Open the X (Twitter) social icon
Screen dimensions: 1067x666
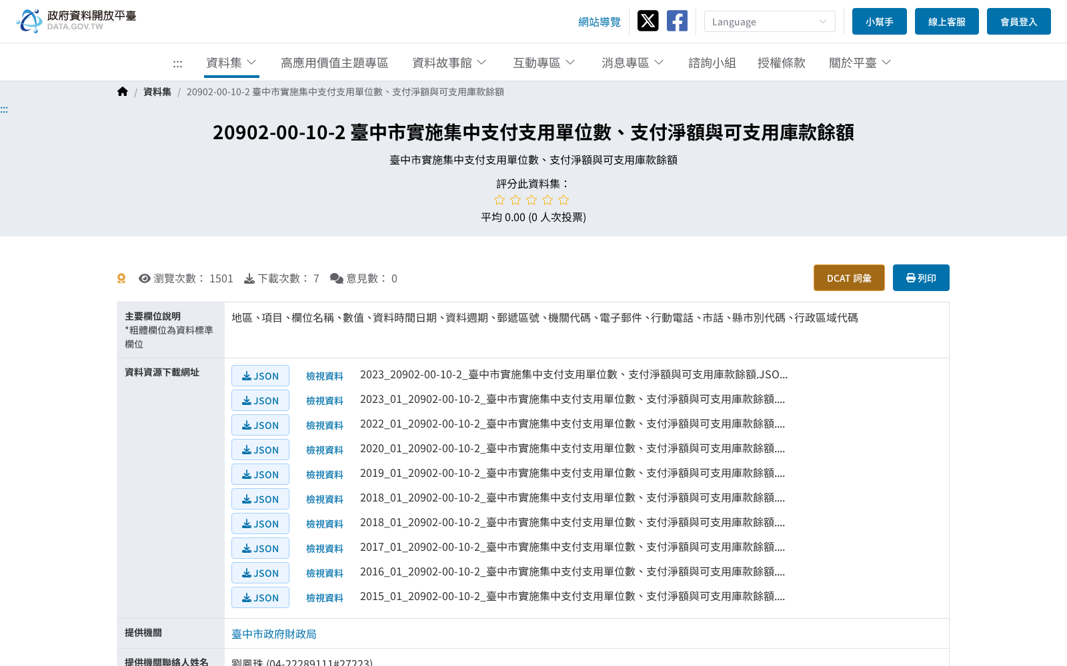pyautogui.click(x=648, y=21)
